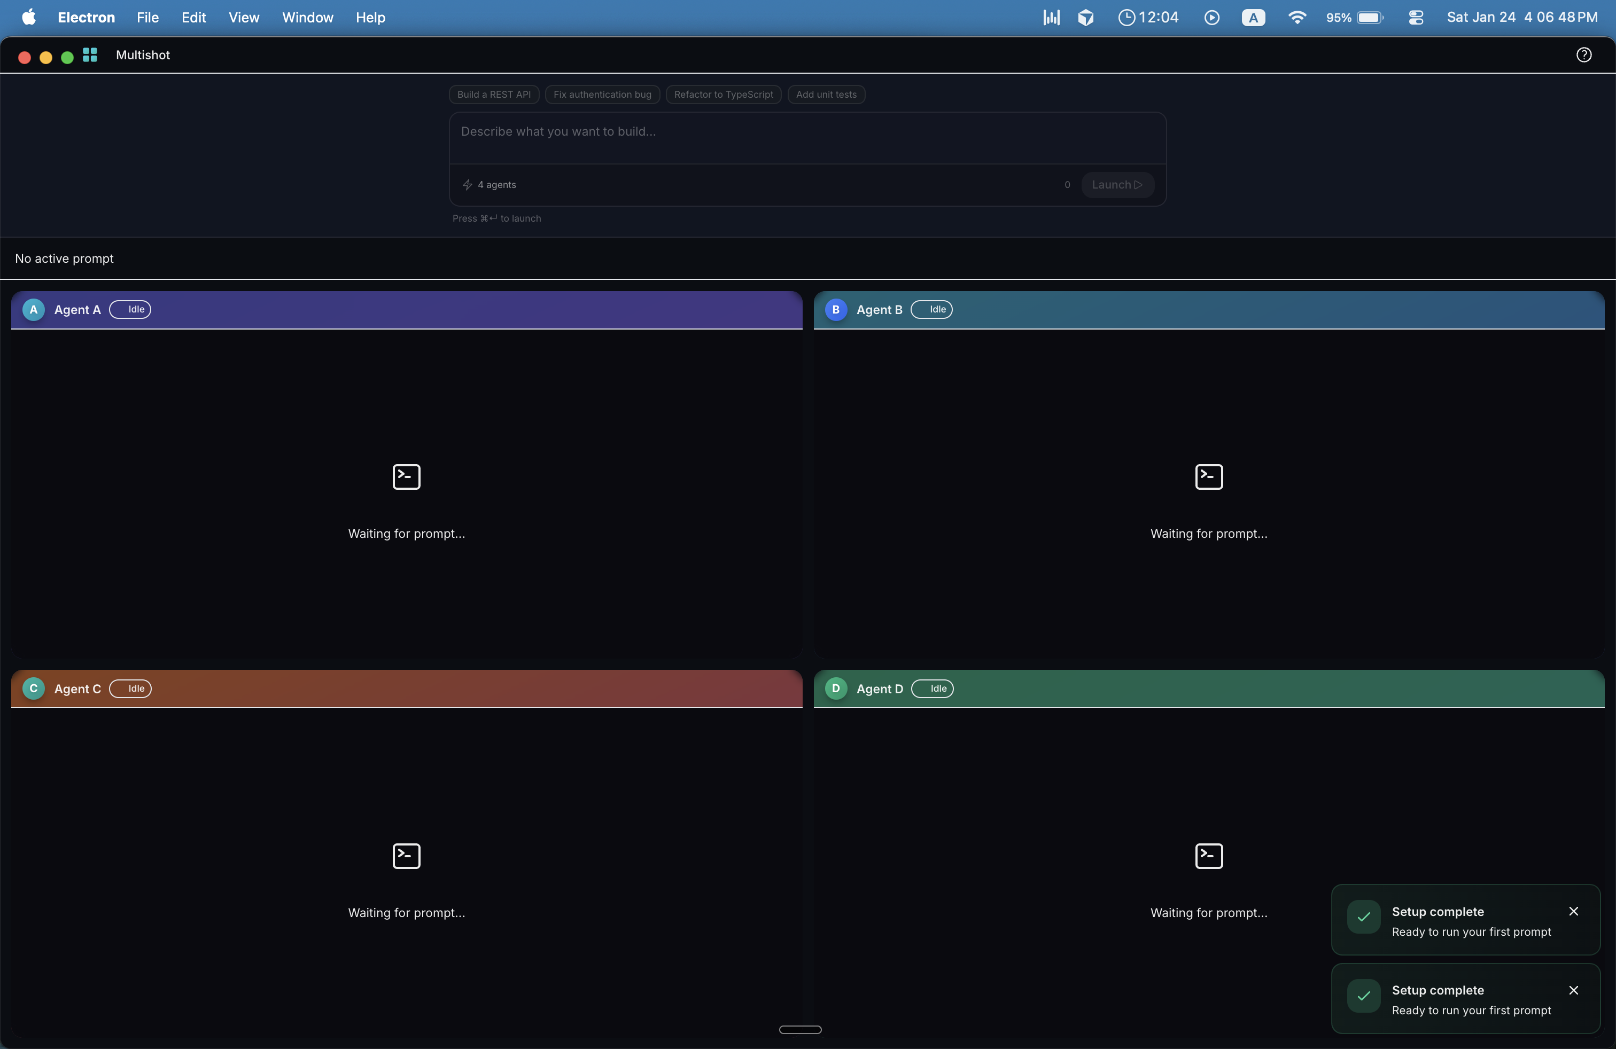Click Agent A's terminal icon
Viewport: 1616px width, 1049px height.
click(x=406, y=476)
